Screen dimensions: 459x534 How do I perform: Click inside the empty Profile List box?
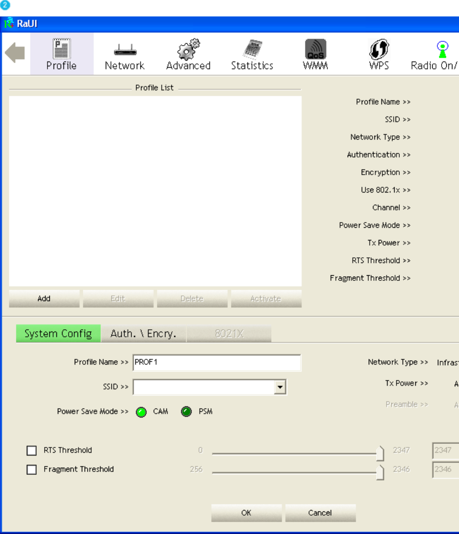156,191
